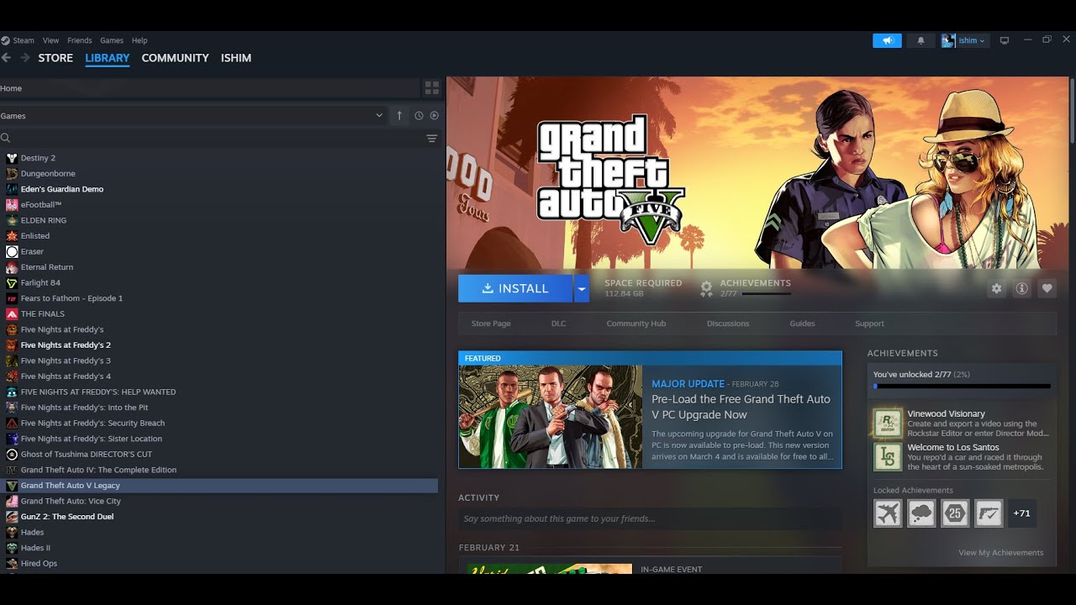This screenshot has height=605, width=1076.
Task: Open the Friends menu
Action: pyautogui.click(x=80, y=40)
